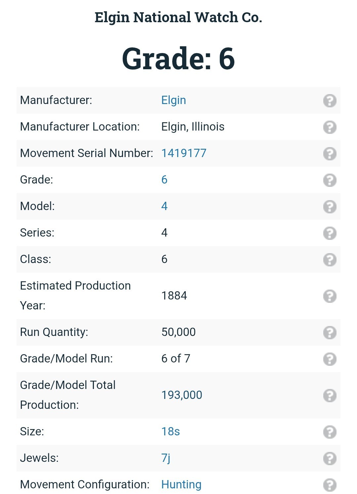Follow serial number 1419177 link
This screenshot has width=357, height=494.
184,153
